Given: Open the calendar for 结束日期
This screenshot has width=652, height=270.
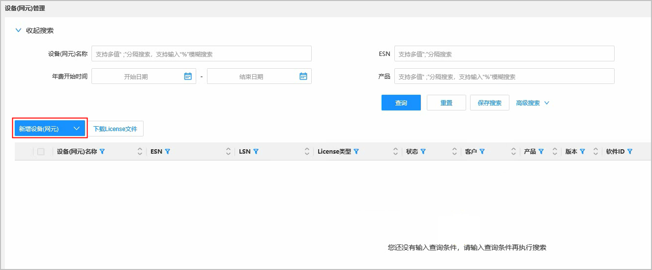Looking at the screenshot, I should (x=303, y=76).
